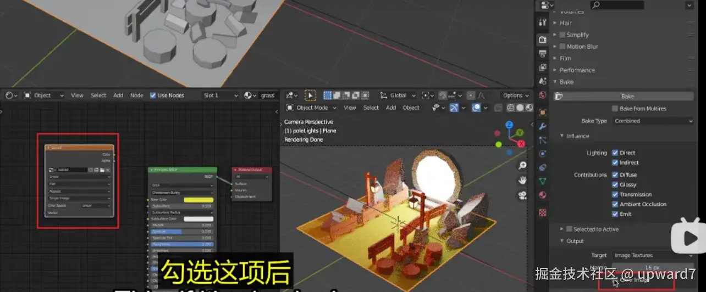Enable the Motion Blur checkbox
Screen dimensions: 706x292
[562, 47]
